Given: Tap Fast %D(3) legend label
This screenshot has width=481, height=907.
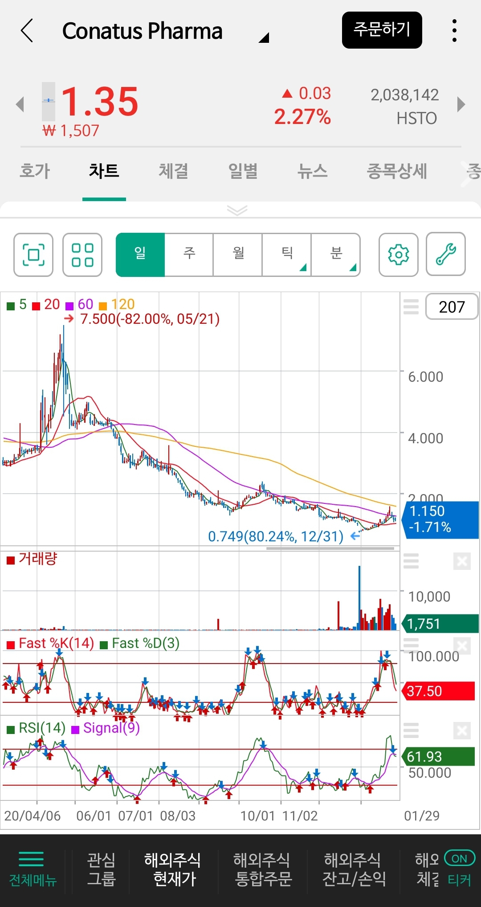Looking at the screenshot, I should pyautogui.click(x=140, y=643).
